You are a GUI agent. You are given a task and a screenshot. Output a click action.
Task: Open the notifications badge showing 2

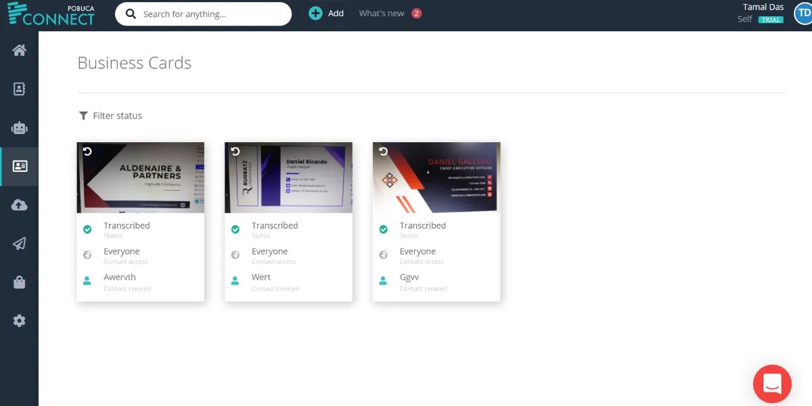pyautogui.click(x=416, y=13)
